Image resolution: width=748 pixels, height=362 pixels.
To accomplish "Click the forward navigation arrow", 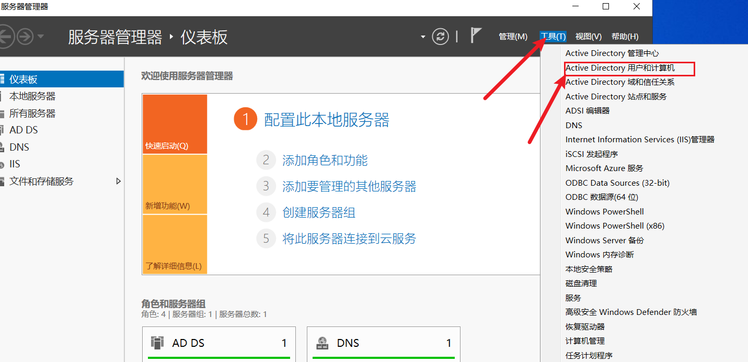I will click(x=25, y=37).
